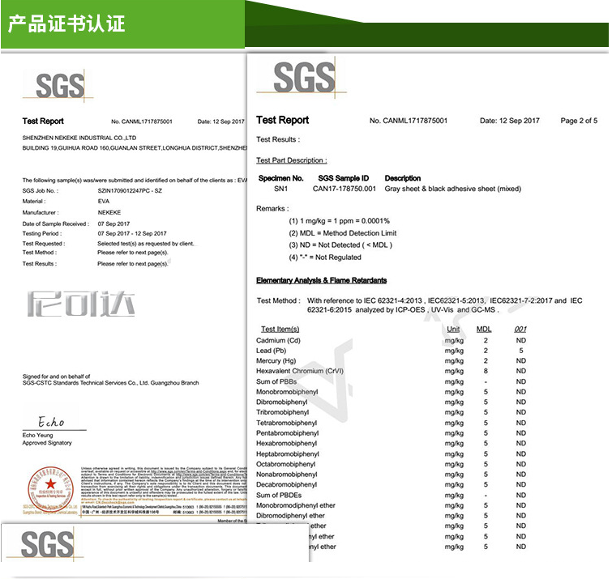This screenshot has width=612, height=579.
Task: Click the 'Dibromobiphenyl' row label
Action: tap(282, 402)
